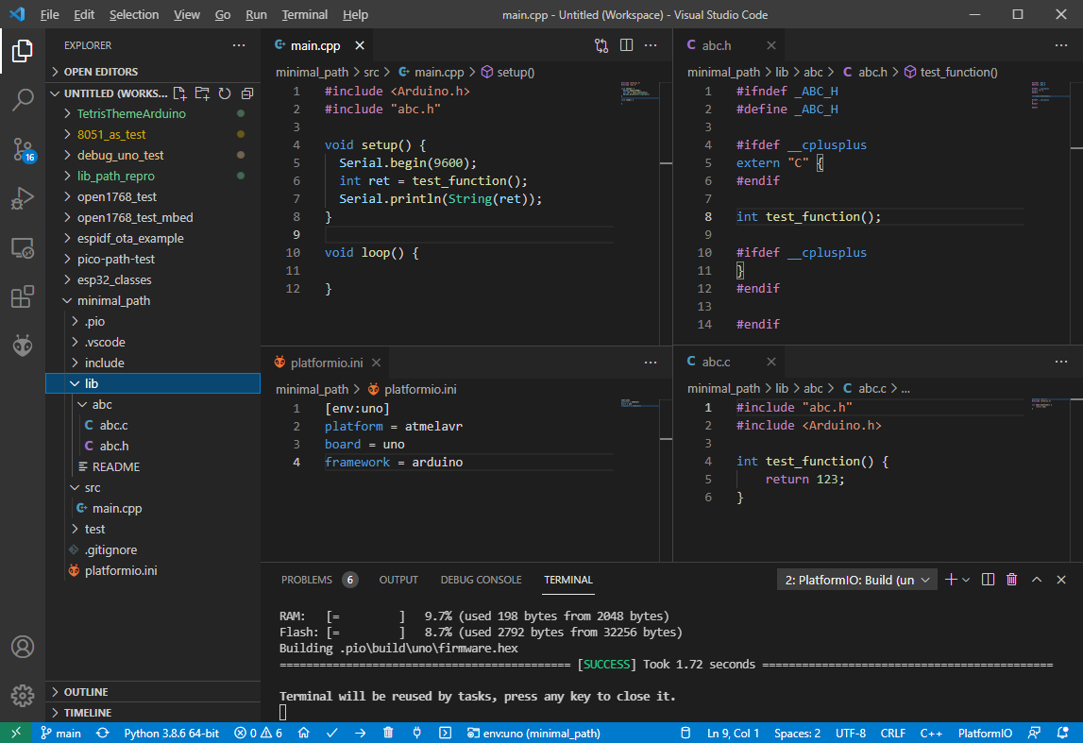Switch to the PROBLEMS tab
This screenshot has width=1083, height=743.
pyautogui.click(x=307, y=580)
